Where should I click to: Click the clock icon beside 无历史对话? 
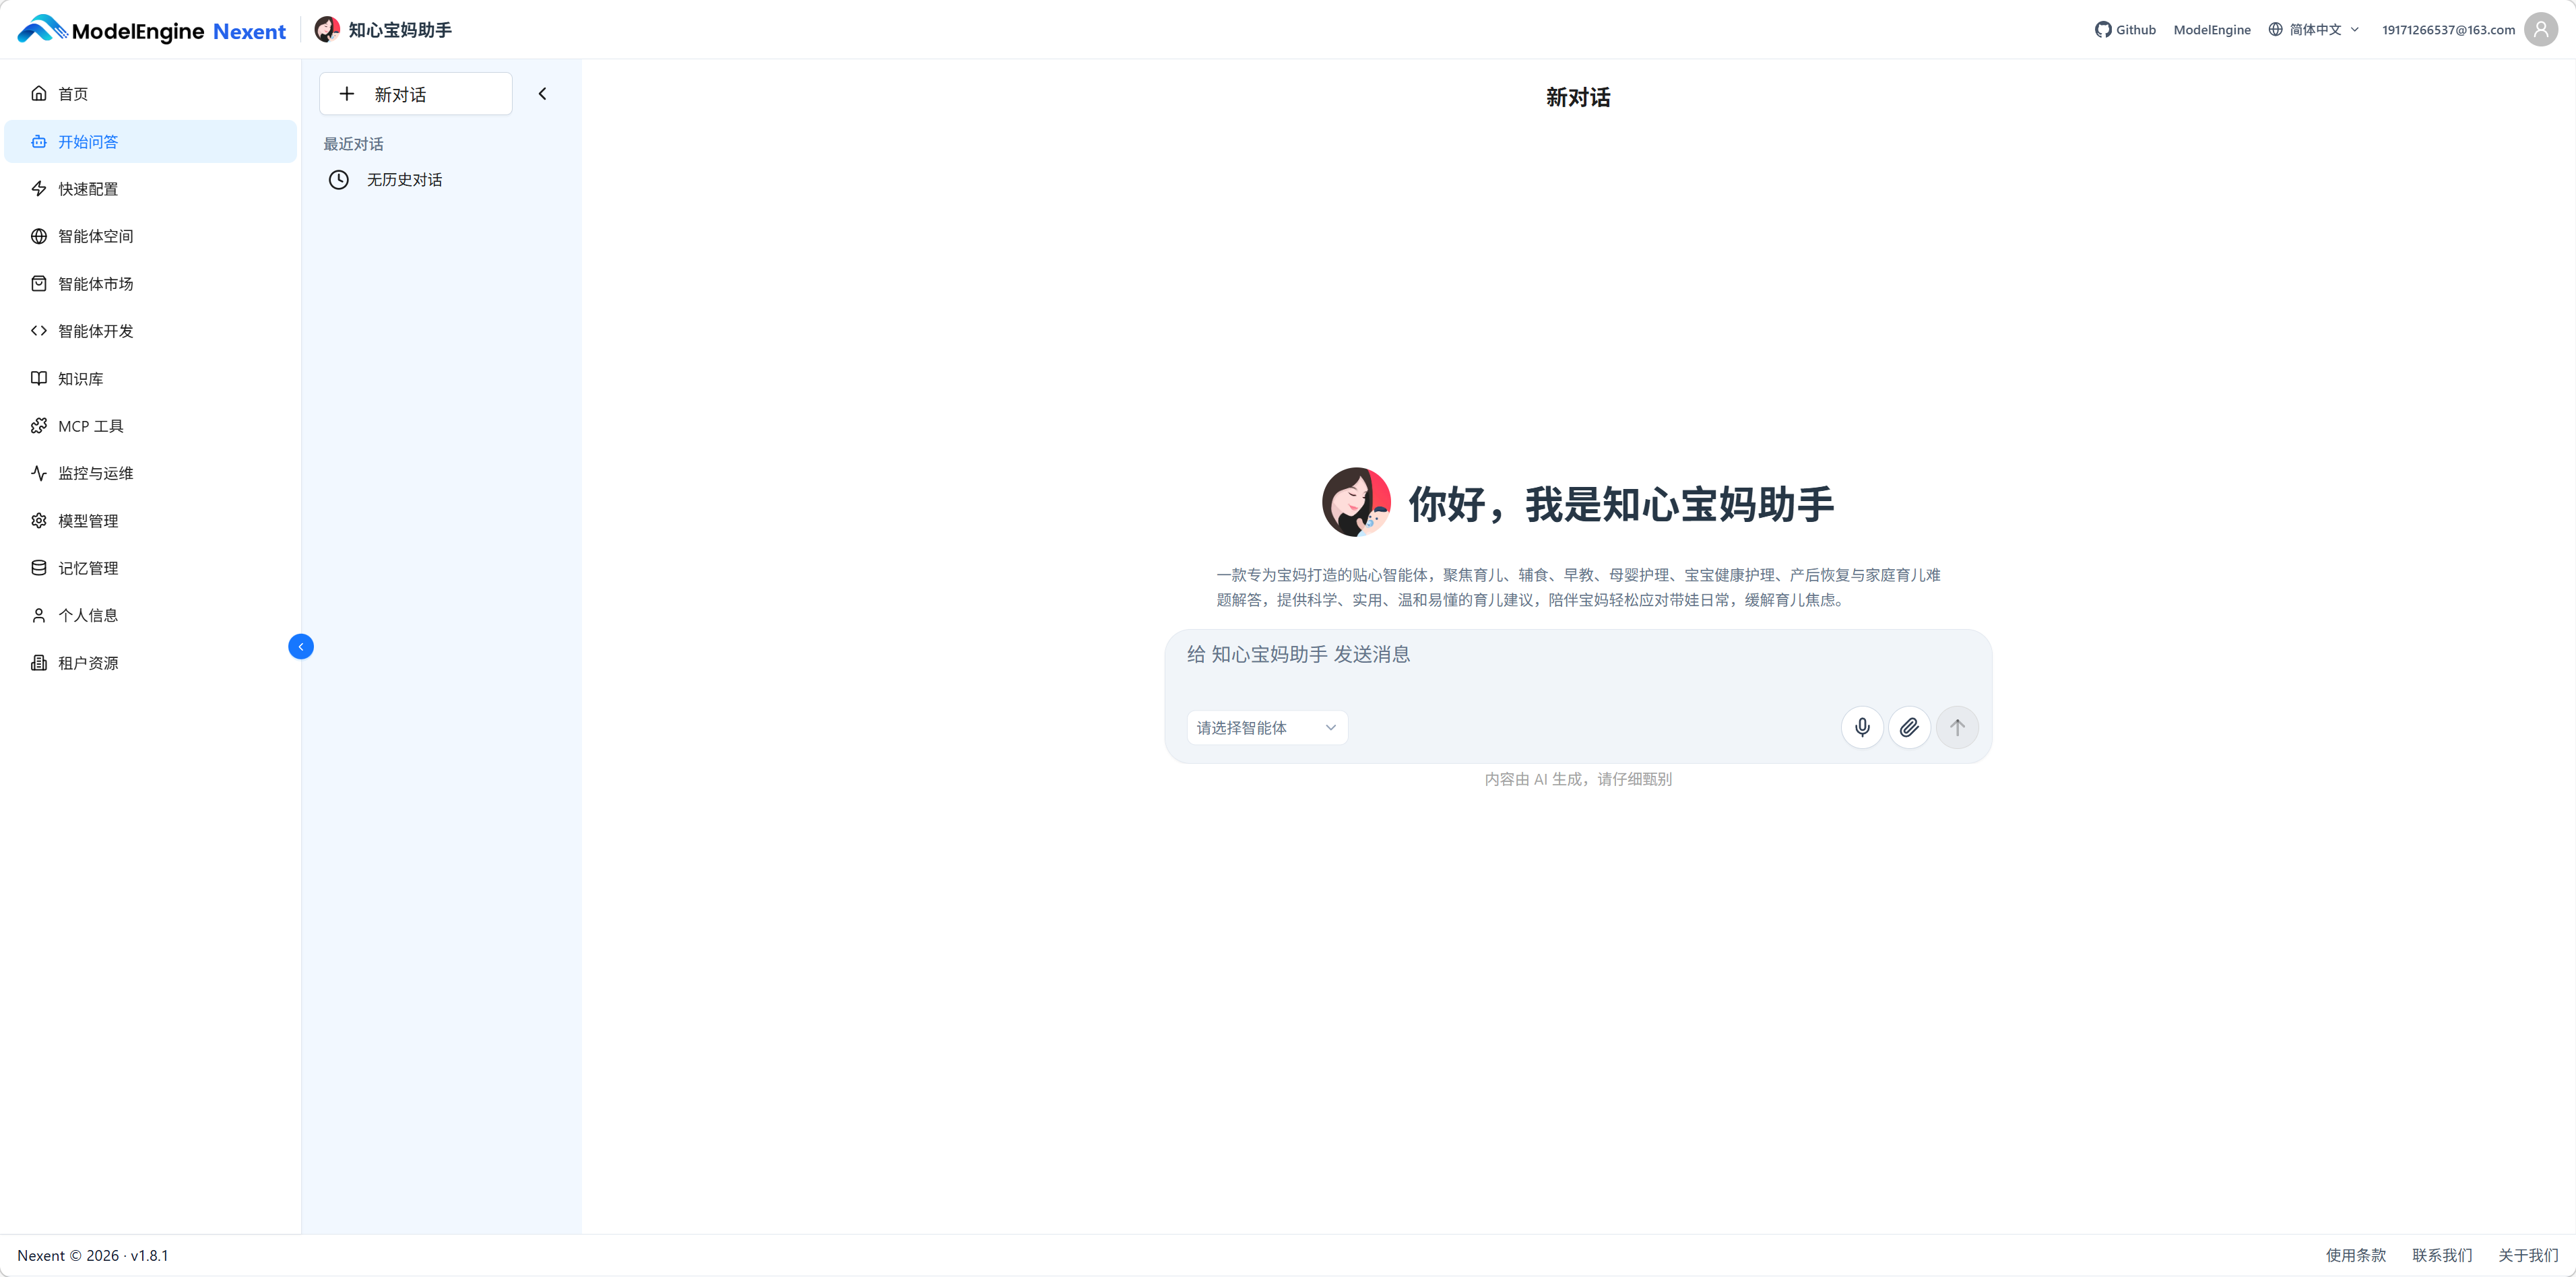coord(339,180)
